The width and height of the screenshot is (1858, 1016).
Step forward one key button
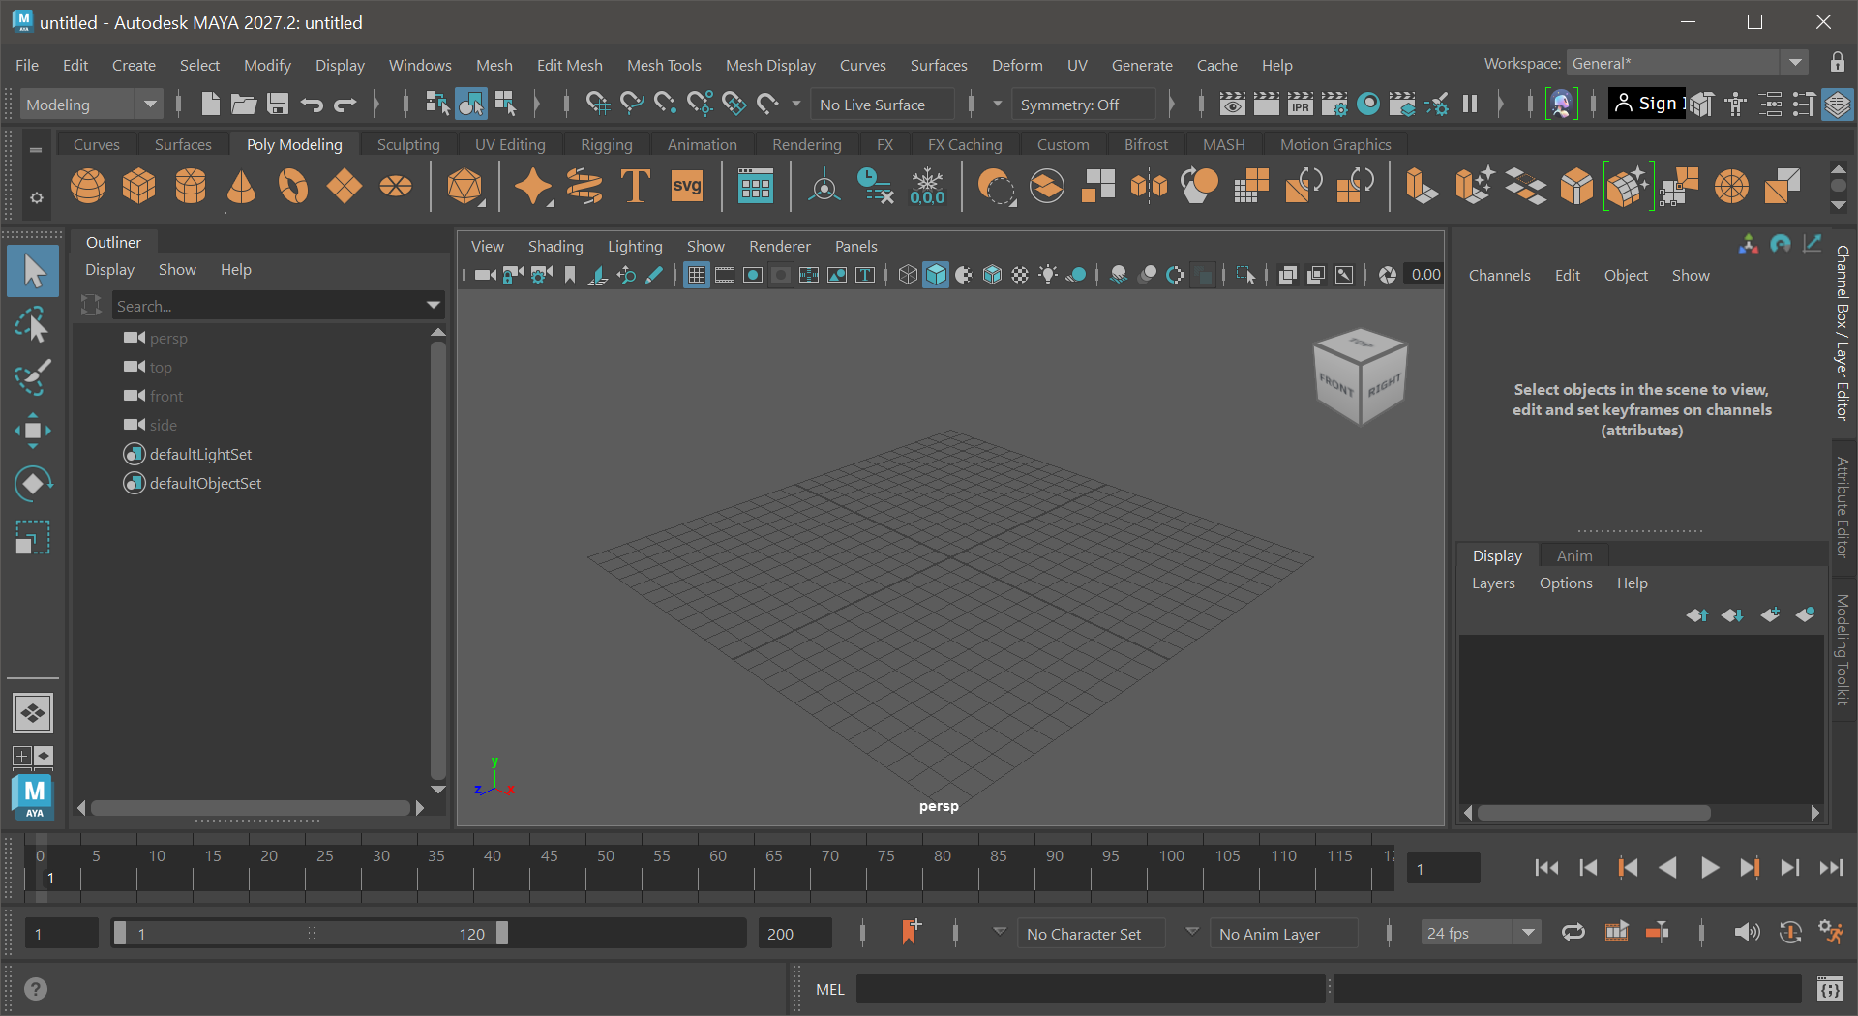(x=1750, y=868)
